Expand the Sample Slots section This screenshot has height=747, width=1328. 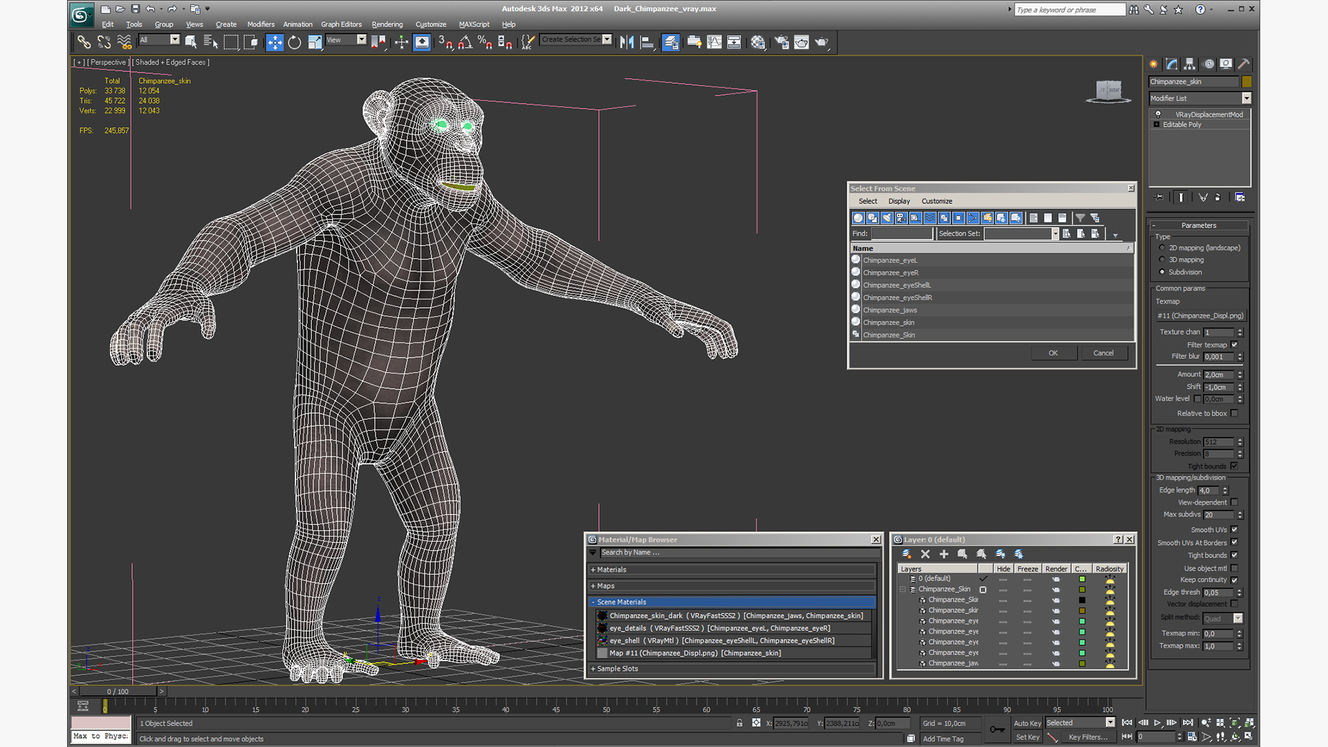(617, 669)
